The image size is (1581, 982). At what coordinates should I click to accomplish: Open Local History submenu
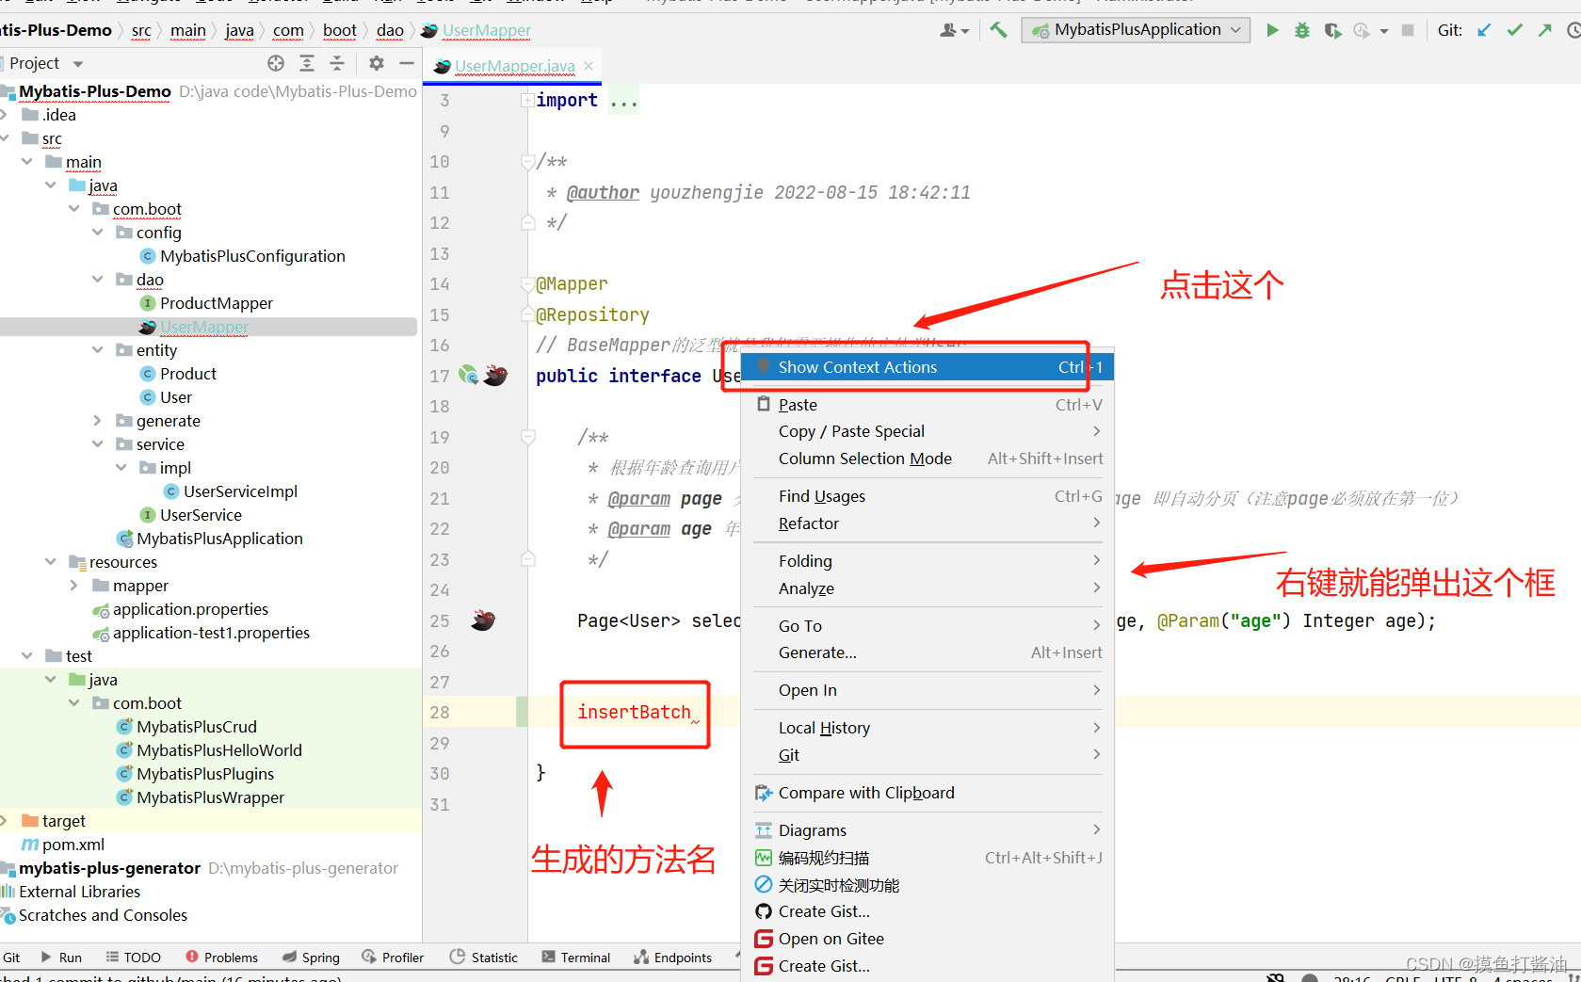point(928,728)
